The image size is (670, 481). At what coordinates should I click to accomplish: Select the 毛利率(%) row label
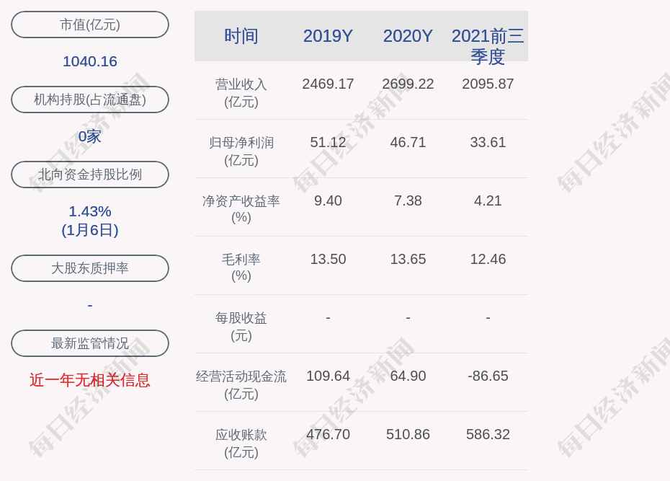coord(241,268)
